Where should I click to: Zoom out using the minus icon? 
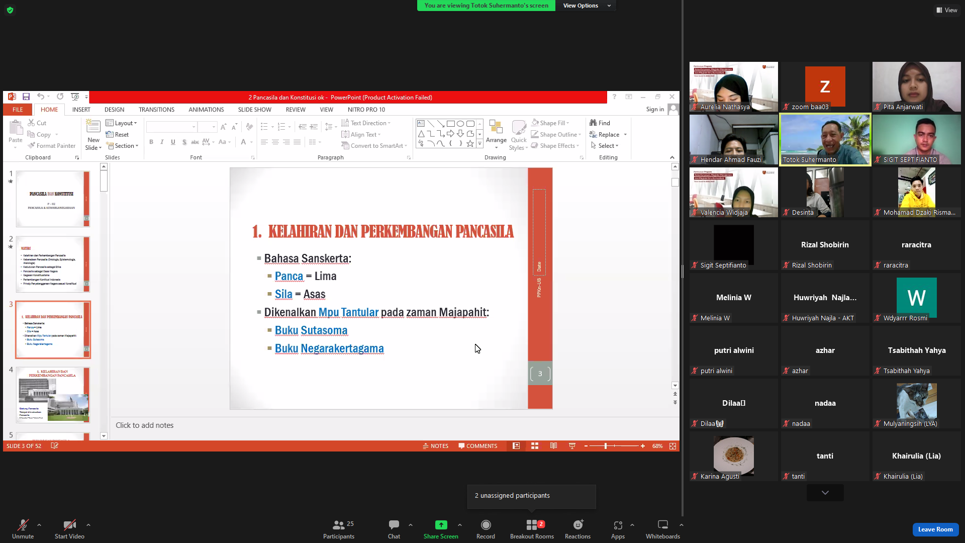586,446
